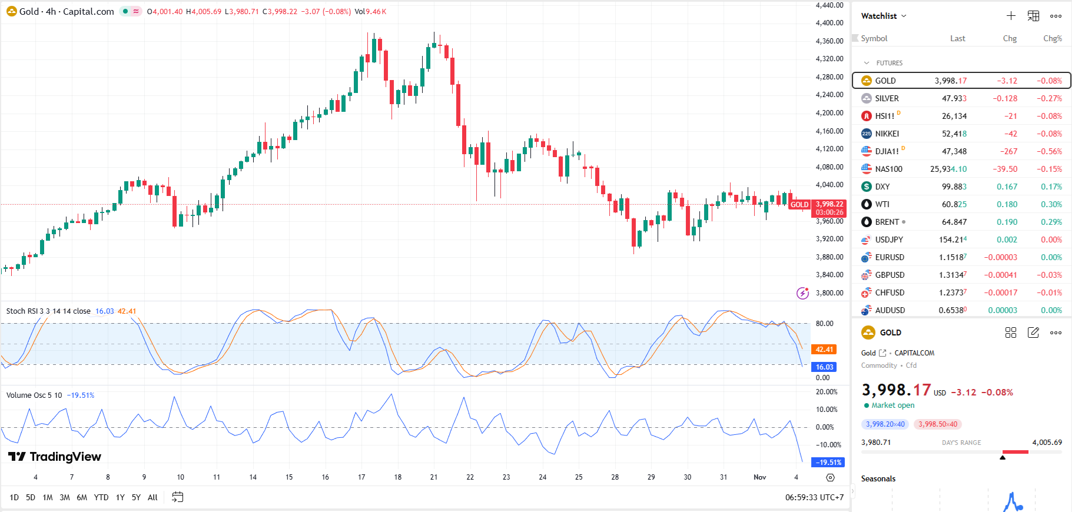
Task: Open watchlist advanced view table icon
Action: (1033, 16)
